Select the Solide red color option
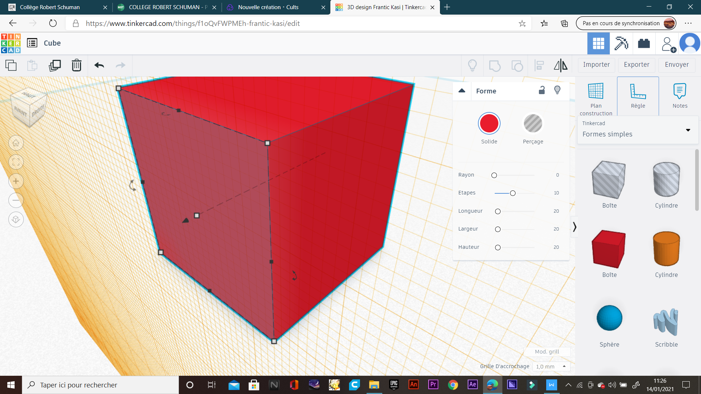The image size is (701, 394). [x=489, y=124]
